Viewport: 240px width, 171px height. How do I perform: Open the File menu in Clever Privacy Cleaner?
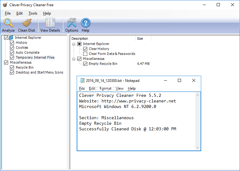click(x=8, y=13)
